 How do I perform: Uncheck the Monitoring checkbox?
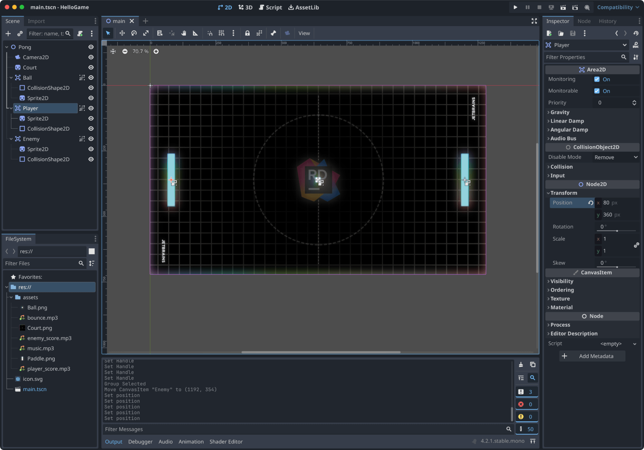(x=597, y=79)
